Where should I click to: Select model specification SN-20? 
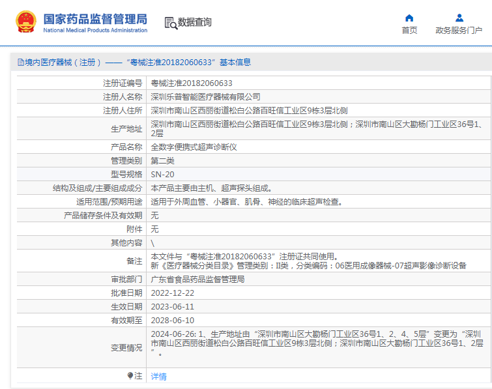tap(162, 175)
